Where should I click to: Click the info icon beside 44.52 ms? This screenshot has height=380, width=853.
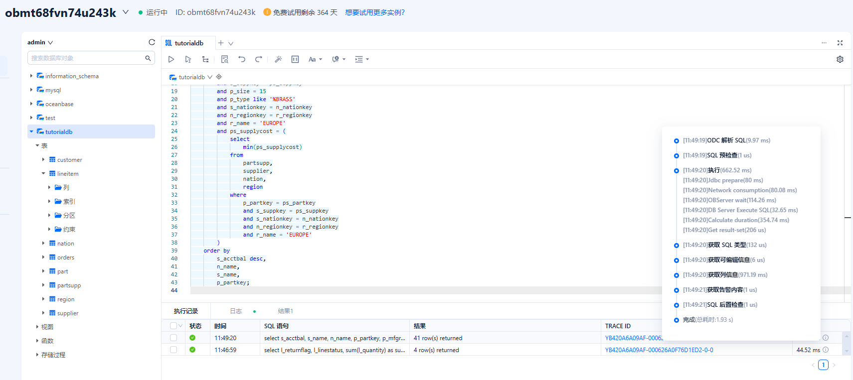tap(826, 350)
